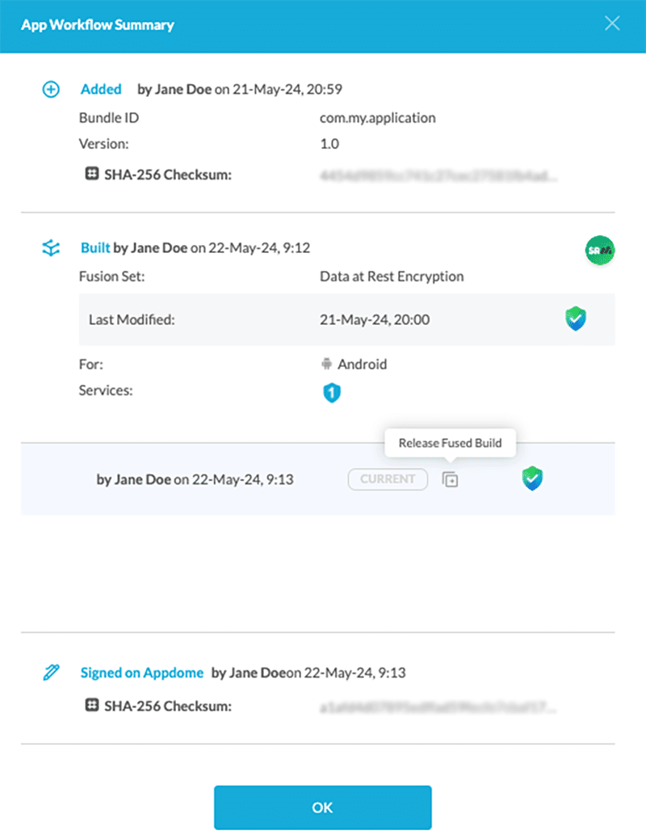
Task: Click the Signed section SHA-256 grid icon
Action: coord(91,706)
